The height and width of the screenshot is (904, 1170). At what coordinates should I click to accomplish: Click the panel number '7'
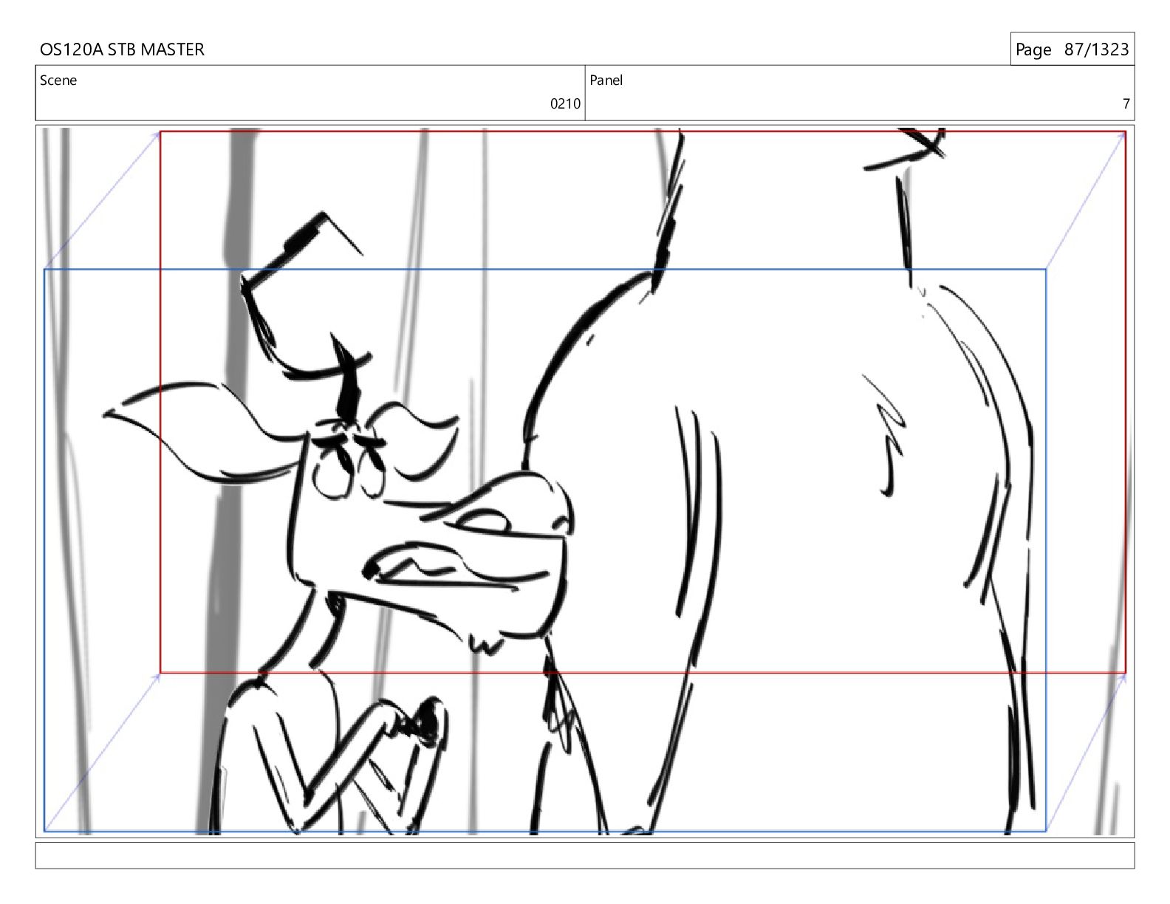tap(1126, 104)
